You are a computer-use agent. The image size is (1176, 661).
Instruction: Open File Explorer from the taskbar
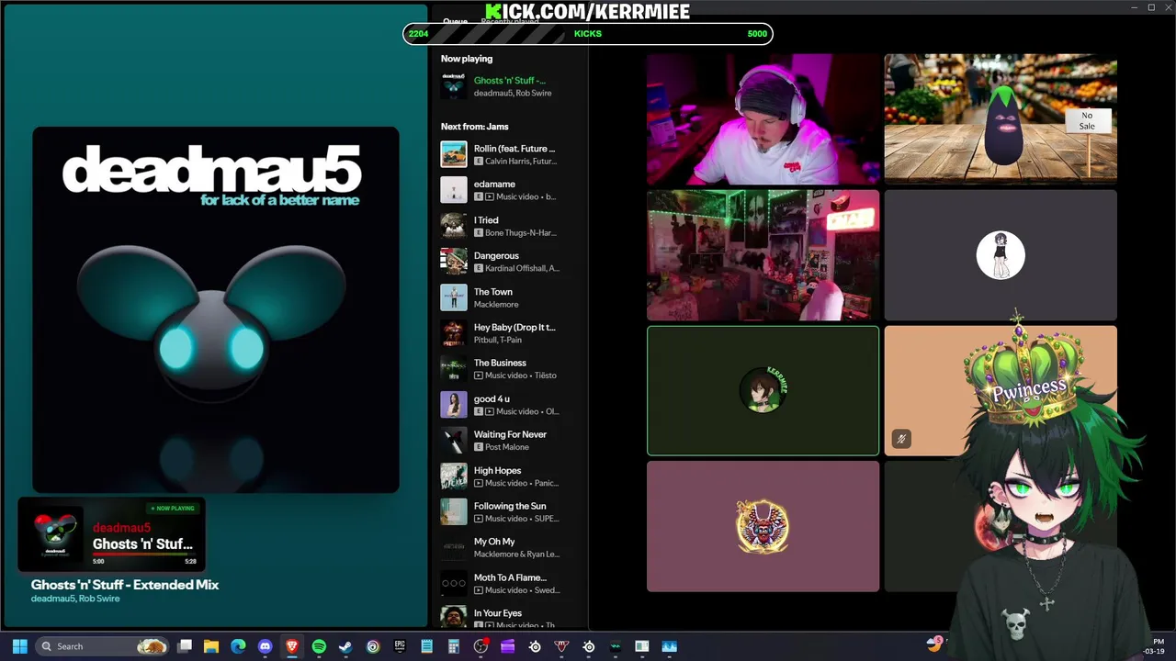pos(211,646)
